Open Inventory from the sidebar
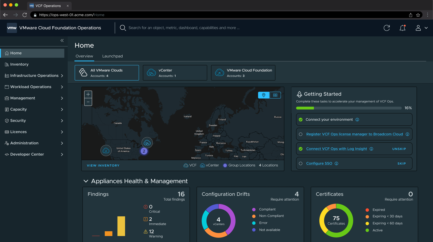This screenshot has height=242, width=433. [x=19, y=64]
